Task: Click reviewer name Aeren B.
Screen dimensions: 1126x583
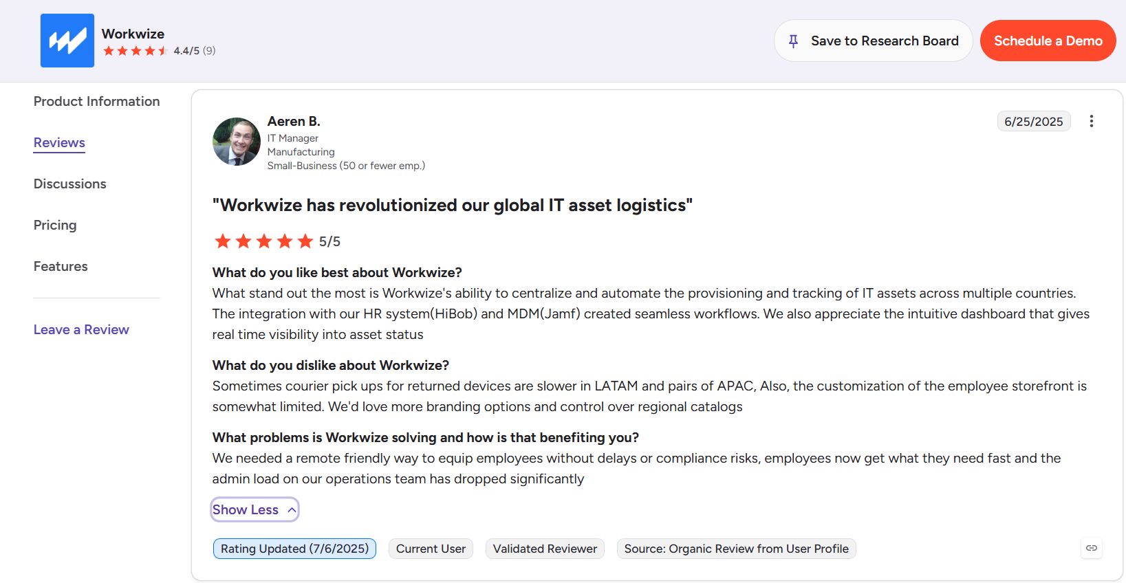Action: click(294, 121)
